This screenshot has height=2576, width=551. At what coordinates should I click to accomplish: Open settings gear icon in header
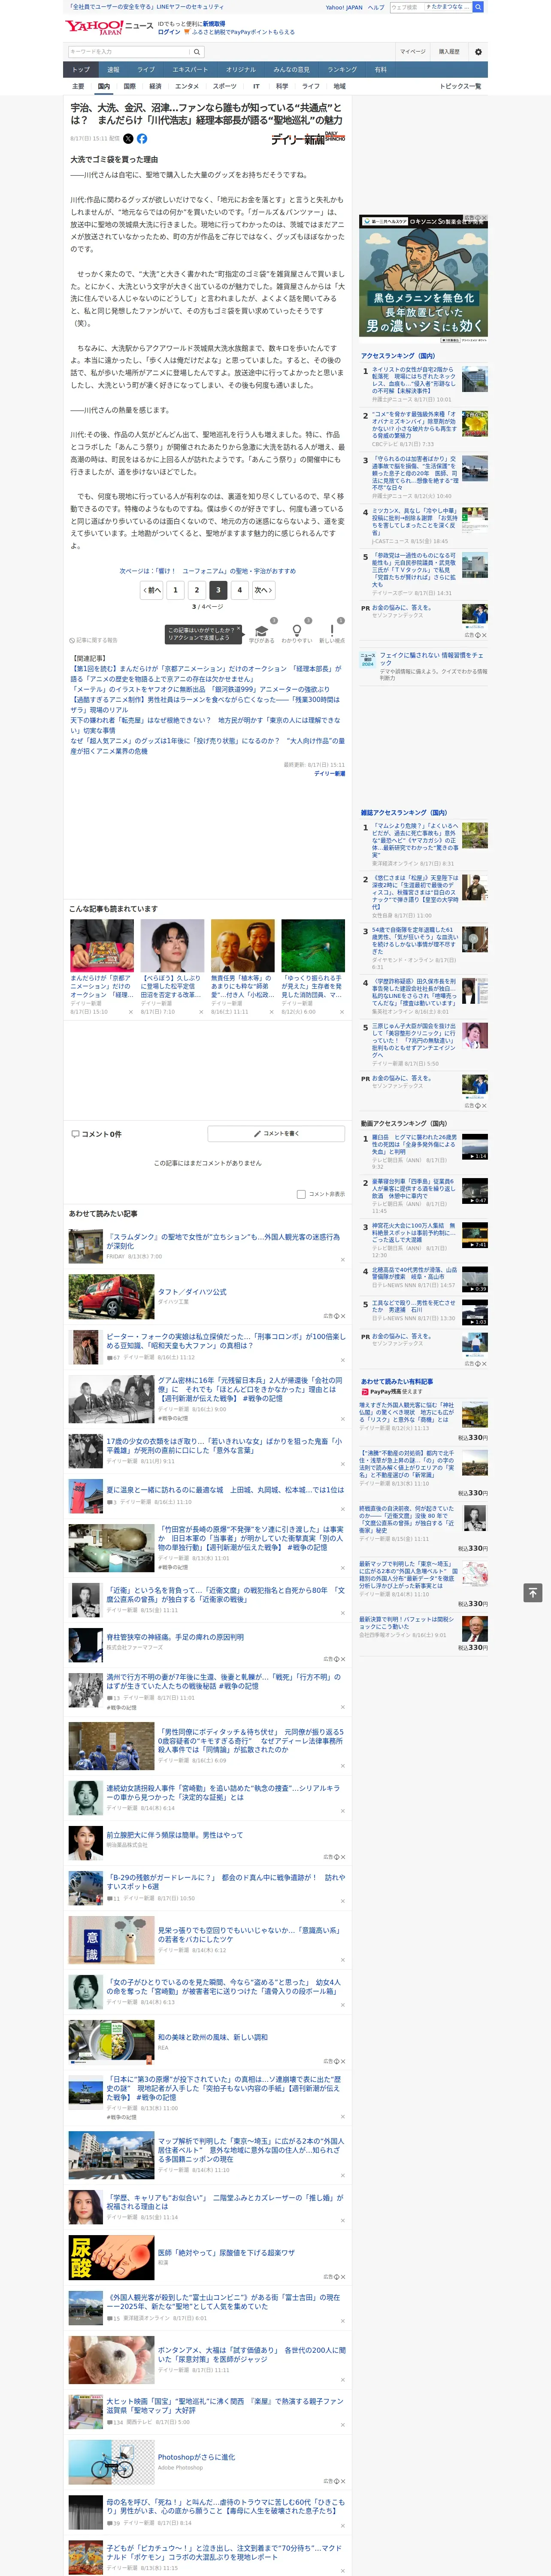478,51
